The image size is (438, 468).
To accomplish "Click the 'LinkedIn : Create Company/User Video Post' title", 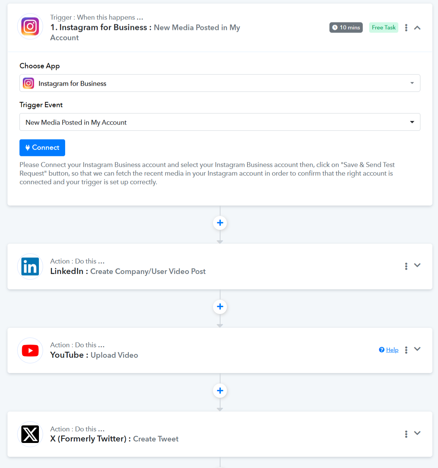I will point(128,271).
